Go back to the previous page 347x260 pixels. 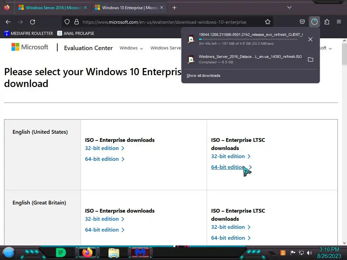(8, 22)
